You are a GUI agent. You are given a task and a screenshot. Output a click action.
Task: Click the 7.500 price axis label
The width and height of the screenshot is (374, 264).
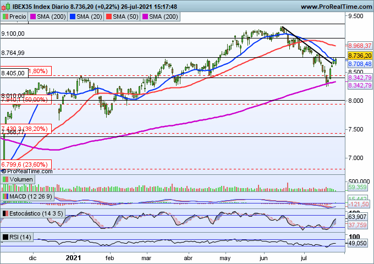(x=356, y=129)
